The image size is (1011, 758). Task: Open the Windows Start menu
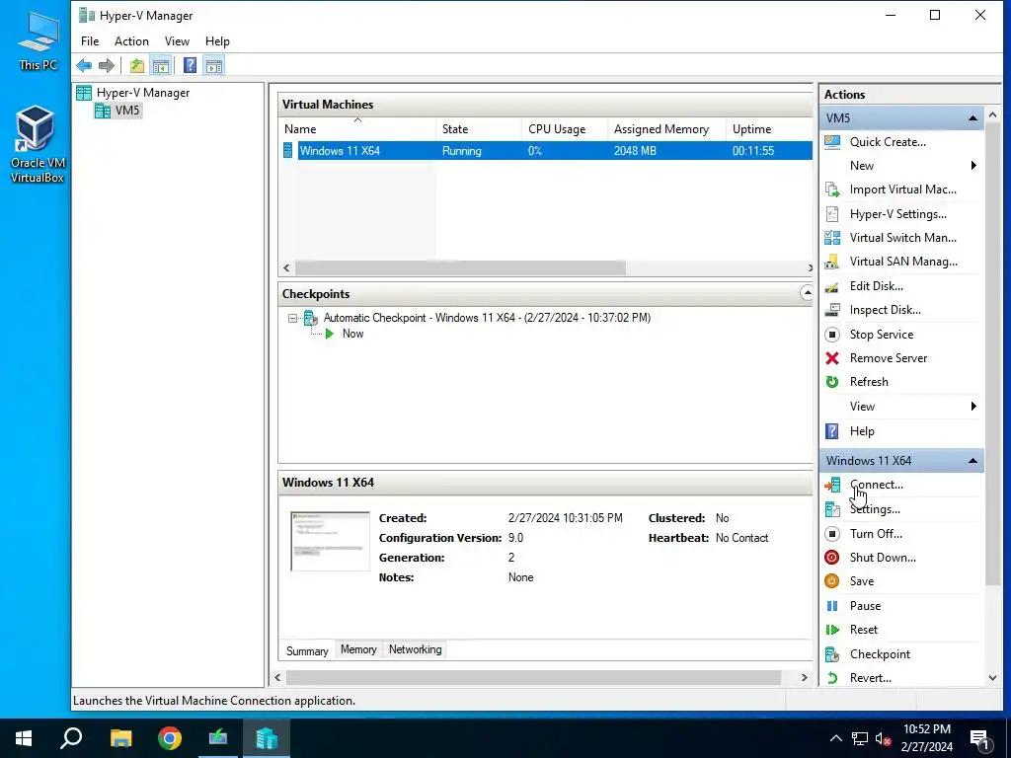click(x=24, y=738)
